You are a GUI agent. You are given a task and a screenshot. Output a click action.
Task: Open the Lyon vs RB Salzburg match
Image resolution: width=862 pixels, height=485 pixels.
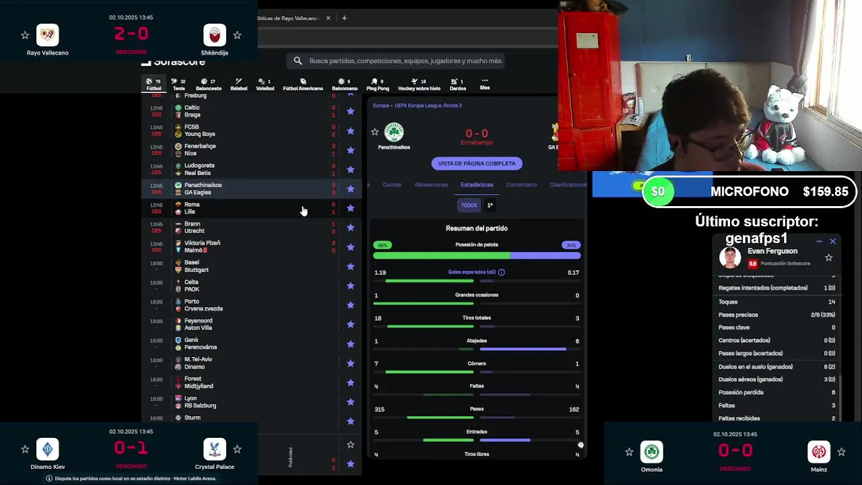click(251, 402)
